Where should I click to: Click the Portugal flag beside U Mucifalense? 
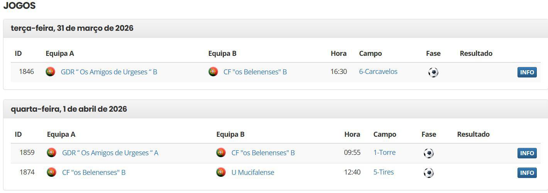(221, 172)
